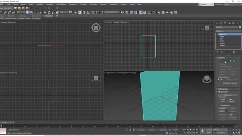Select the Unlink Selection tool

[9, 12]
